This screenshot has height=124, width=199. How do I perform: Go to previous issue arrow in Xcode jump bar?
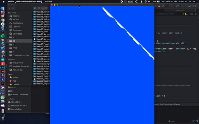183,14
